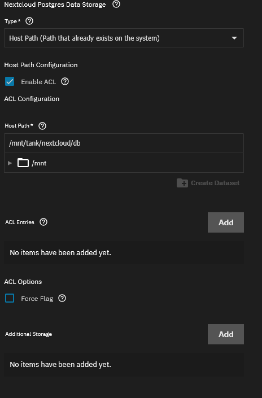The height and width of the screenshot is (398, 262).
Task: Open help for Nextcloud Postgres Data Storage
Action: (116, 4)
